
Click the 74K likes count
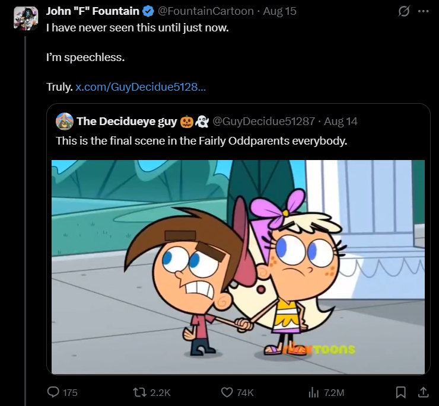[245, 392]
